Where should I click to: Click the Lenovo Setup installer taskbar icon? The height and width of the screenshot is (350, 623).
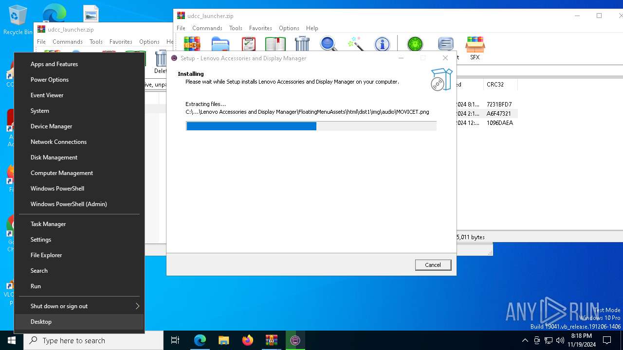(x=295, y=340)
